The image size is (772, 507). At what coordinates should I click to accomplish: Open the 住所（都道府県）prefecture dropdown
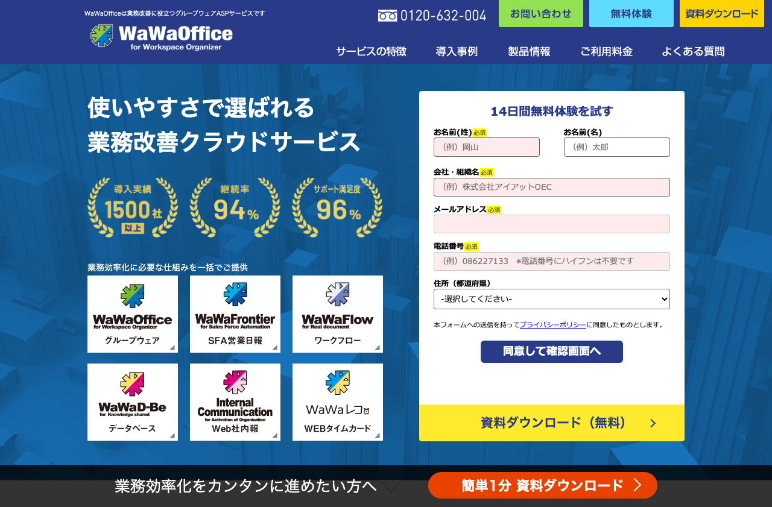(551, 299)
